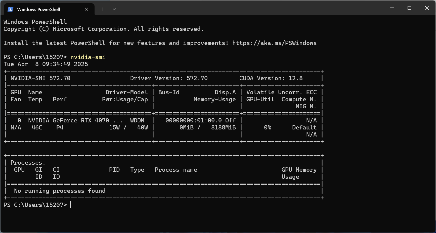Viewport: 436px width, 233px height.
Task: Click the PowerShell icon on the tab
Action: [x=10, y=9]
